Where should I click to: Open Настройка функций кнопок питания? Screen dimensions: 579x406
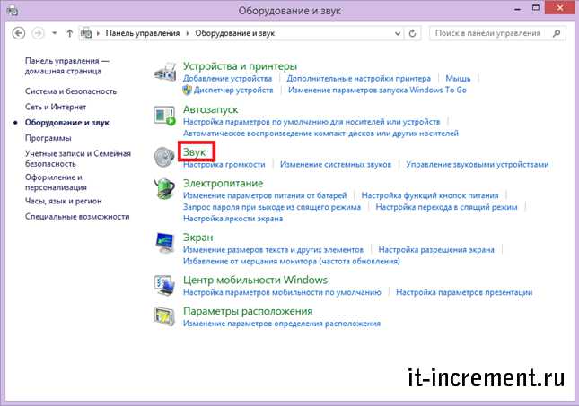(430, 195)
